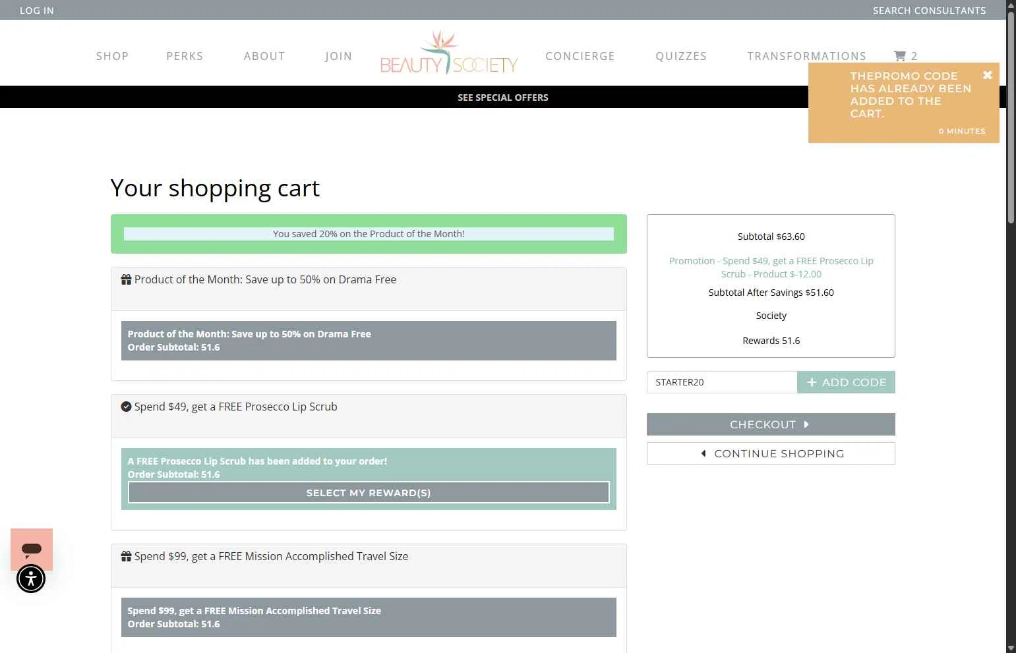Click 'Subtotal After Savings $51.60' text
The height and width of the screenshot is (653, 1016).
[771, 293]
